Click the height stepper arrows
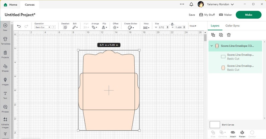Viewport: 266px width, 139px height. (x=184, y=27)
